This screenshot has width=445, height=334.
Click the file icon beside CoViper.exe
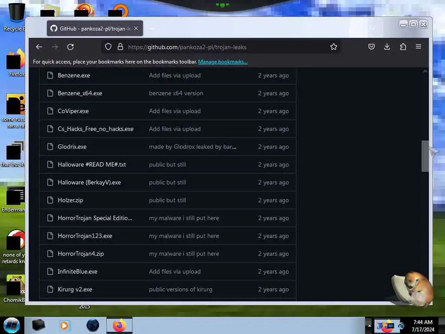[50, 111]
